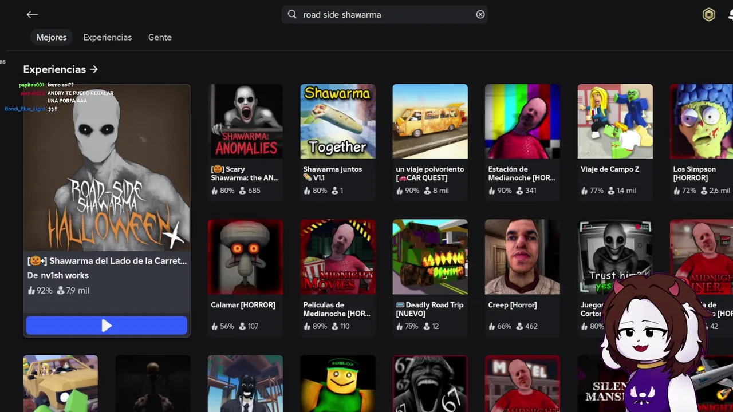The image size is (733, 412).
Task: Play Shawarma del Lado de la Carretera
Action: click(107, 326)
